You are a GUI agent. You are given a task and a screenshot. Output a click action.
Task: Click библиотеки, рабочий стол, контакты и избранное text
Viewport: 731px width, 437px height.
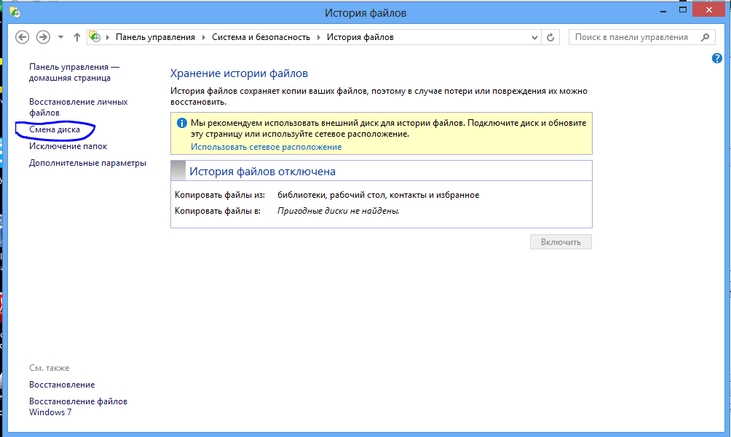pyautogui.click(x=378, y=195)
